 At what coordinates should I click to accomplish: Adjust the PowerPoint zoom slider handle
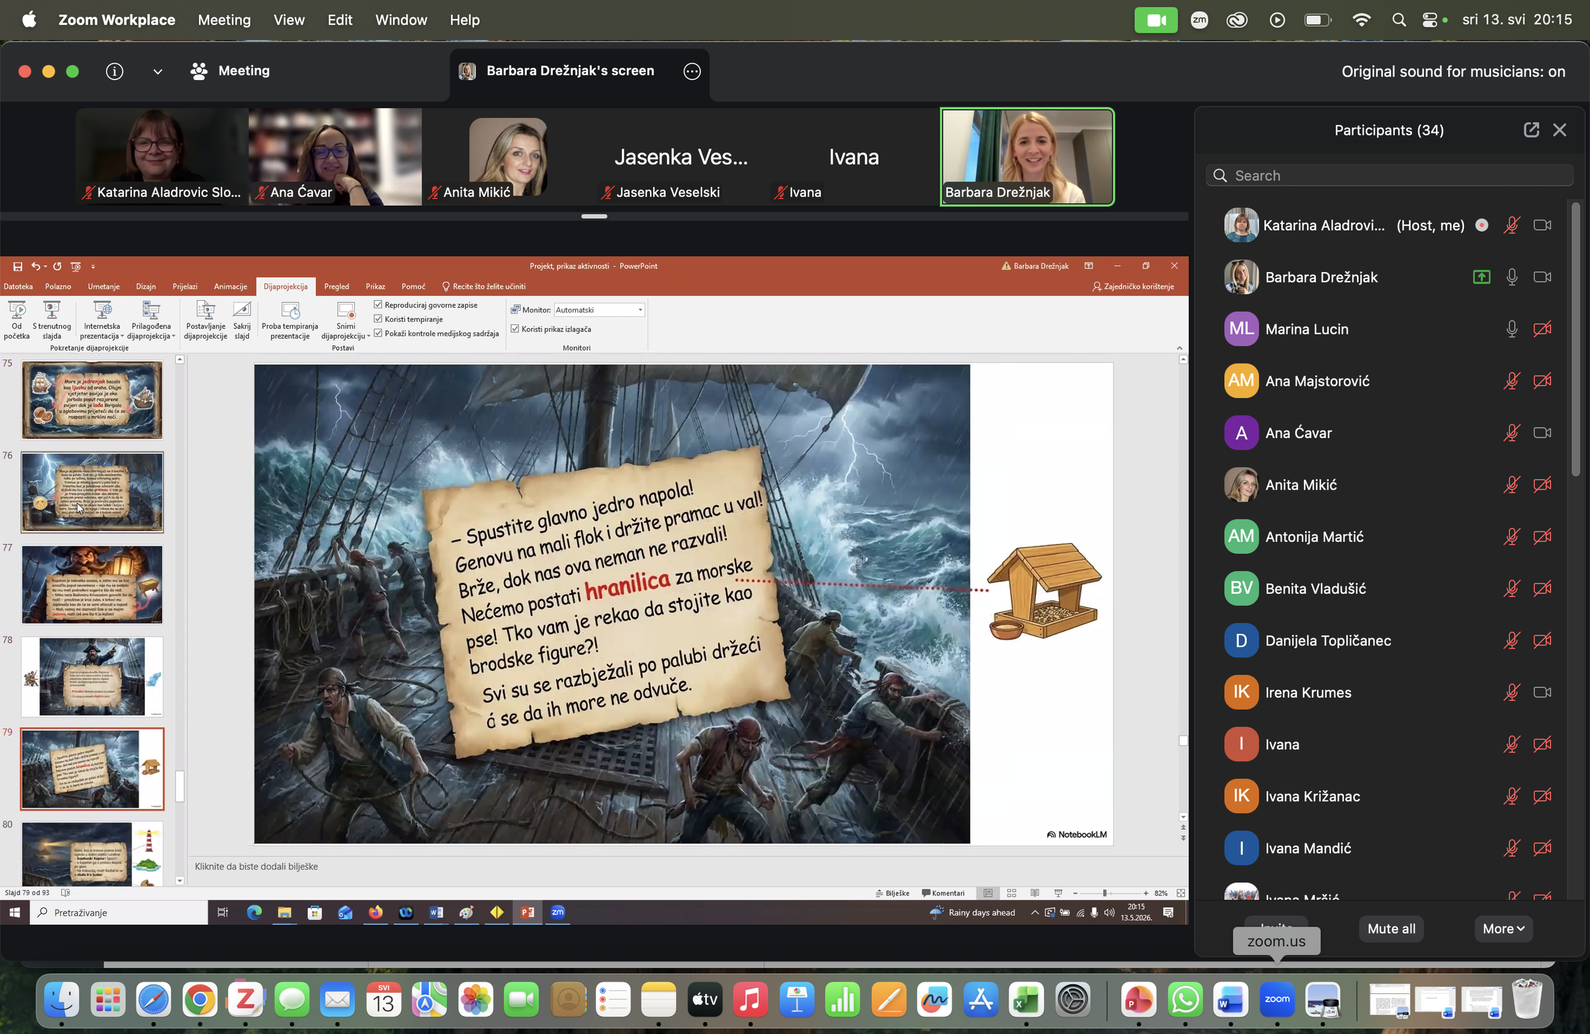click(x=1105, y=893)
